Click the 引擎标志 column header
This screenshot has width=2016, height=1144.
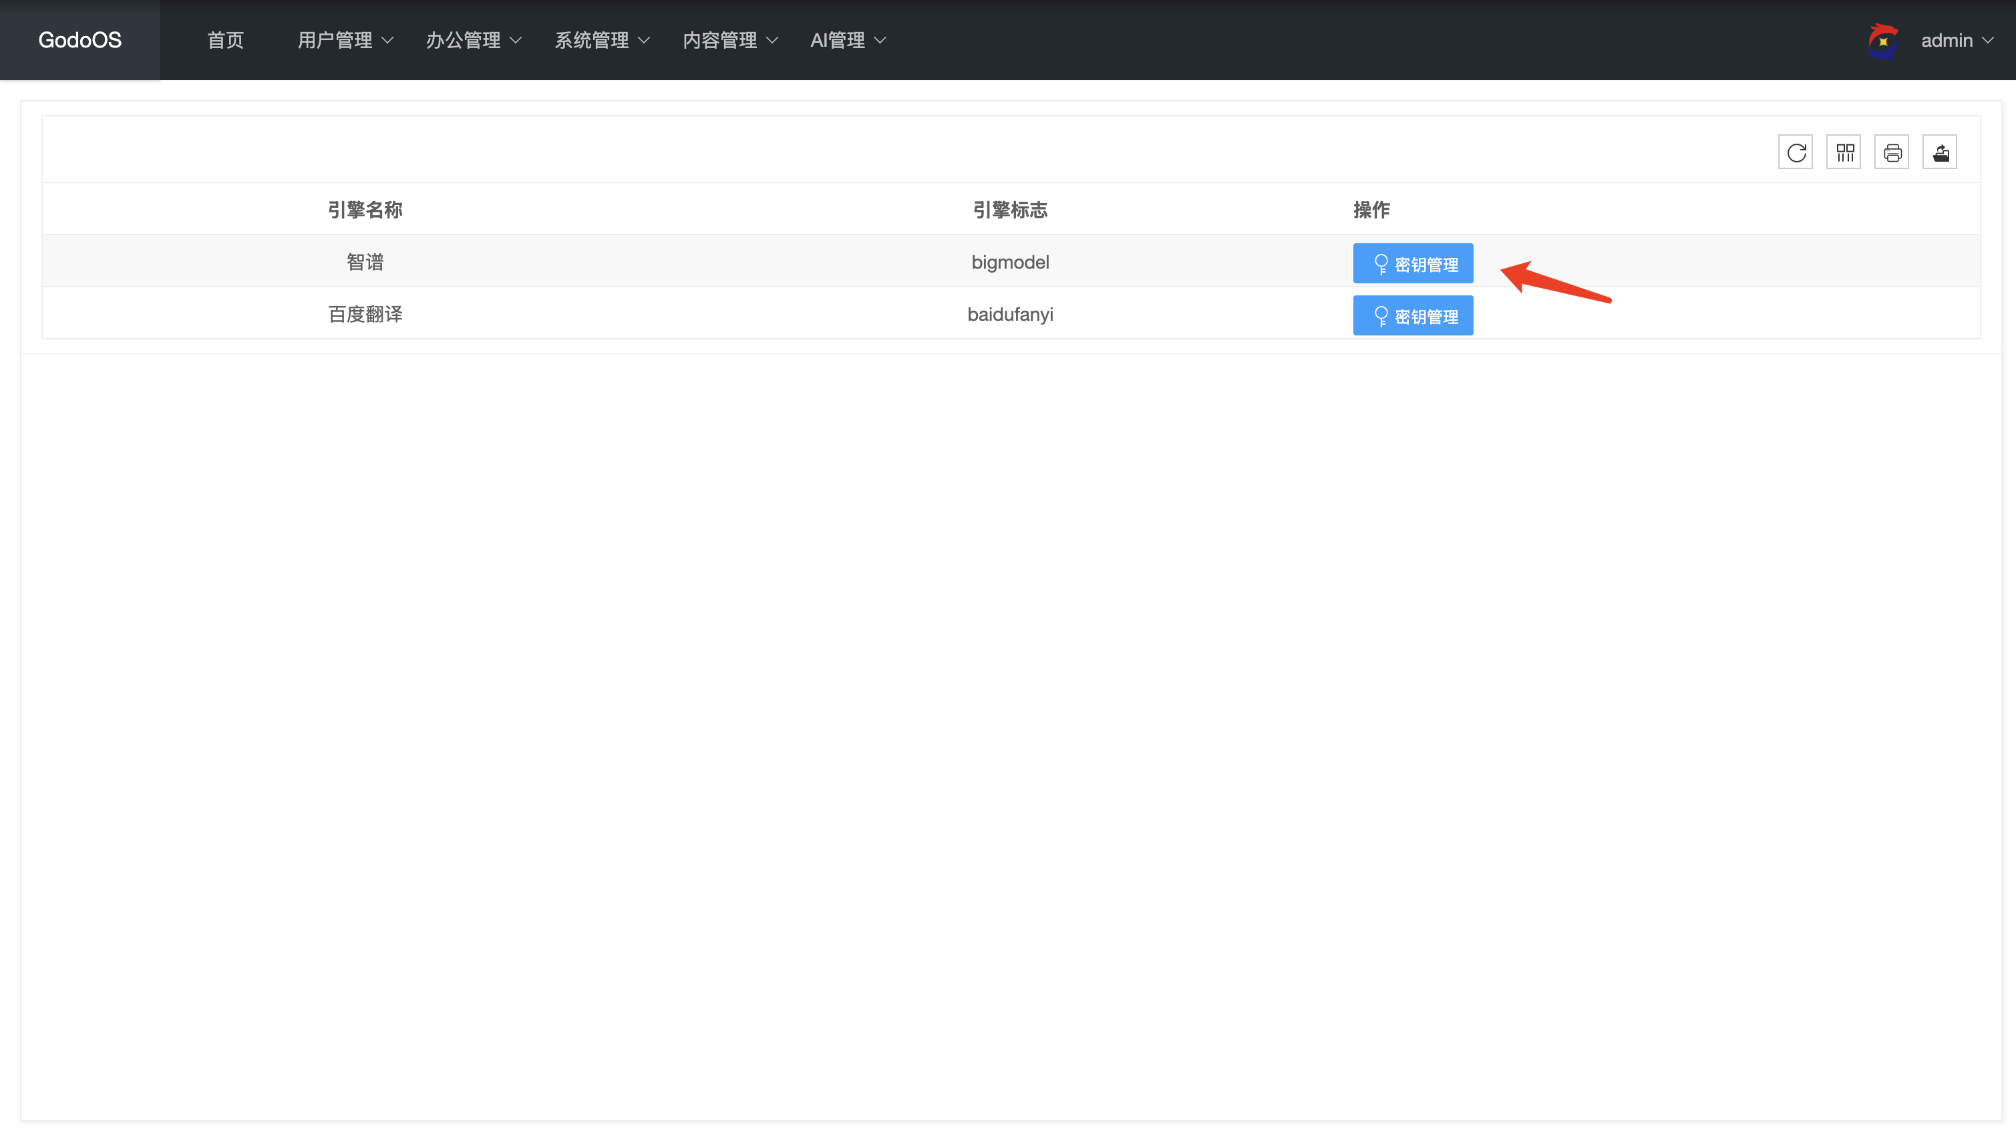(x=1010, y=210)
